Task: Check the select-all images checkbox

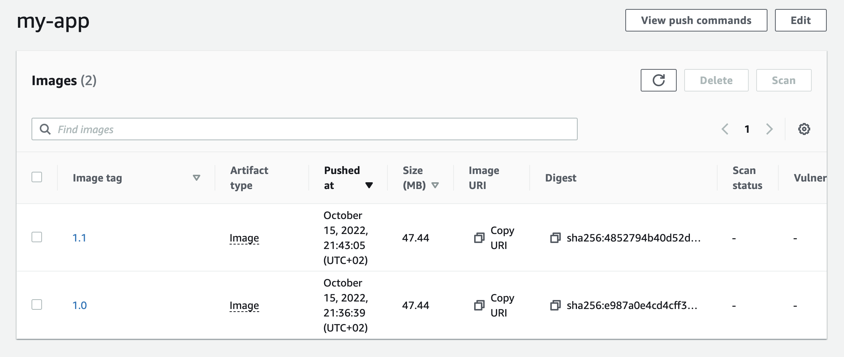Action: pos(37,177)
